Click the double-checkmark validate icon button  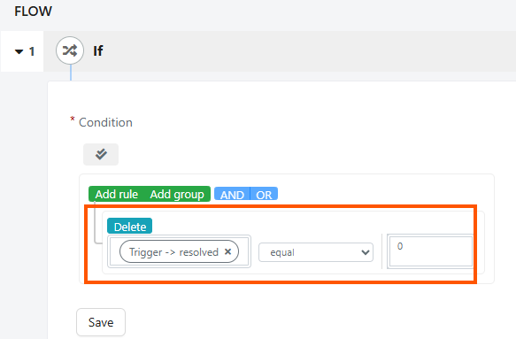[x=101, y=154]
